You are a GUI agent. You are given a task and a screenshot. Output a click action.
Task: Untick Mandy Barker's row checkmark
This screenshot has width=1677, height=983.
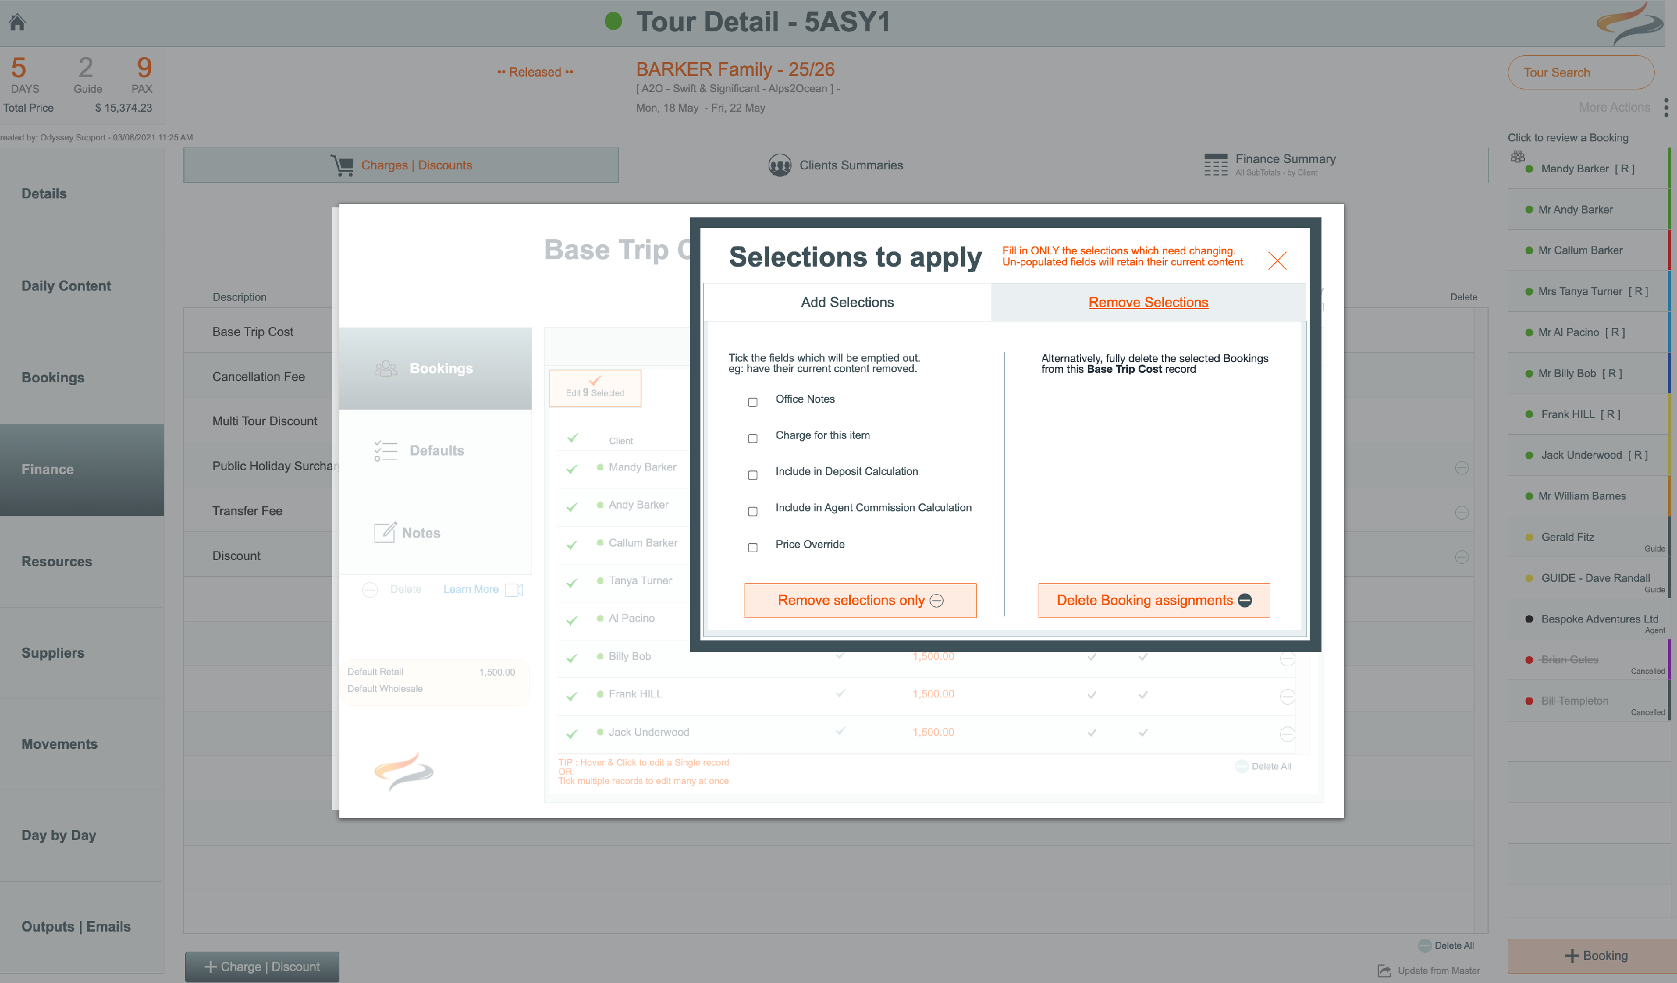click(572, 469)
